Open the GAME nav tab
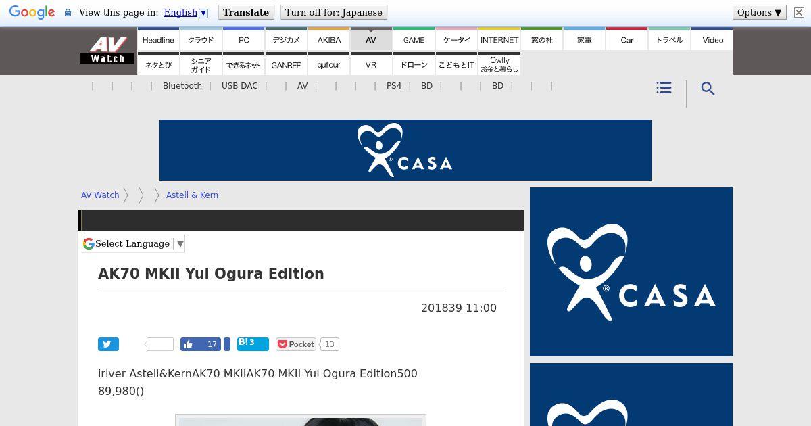 [x=414, y=39]
